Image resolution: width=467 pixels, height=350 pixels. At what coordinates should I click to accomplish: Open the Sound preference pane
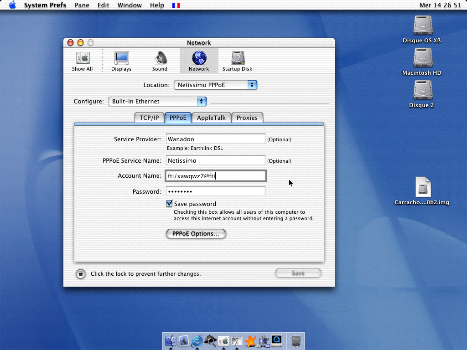(160, 61)
